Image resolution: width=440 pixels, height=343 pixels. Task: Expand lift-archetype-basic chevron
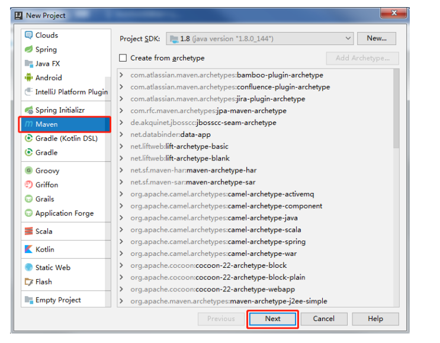coord(121,146)
